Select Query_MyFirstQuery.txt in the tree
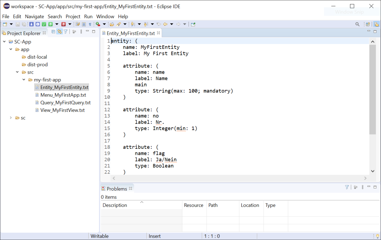Viewport: 381px width, 240px height. pos(65,102)
